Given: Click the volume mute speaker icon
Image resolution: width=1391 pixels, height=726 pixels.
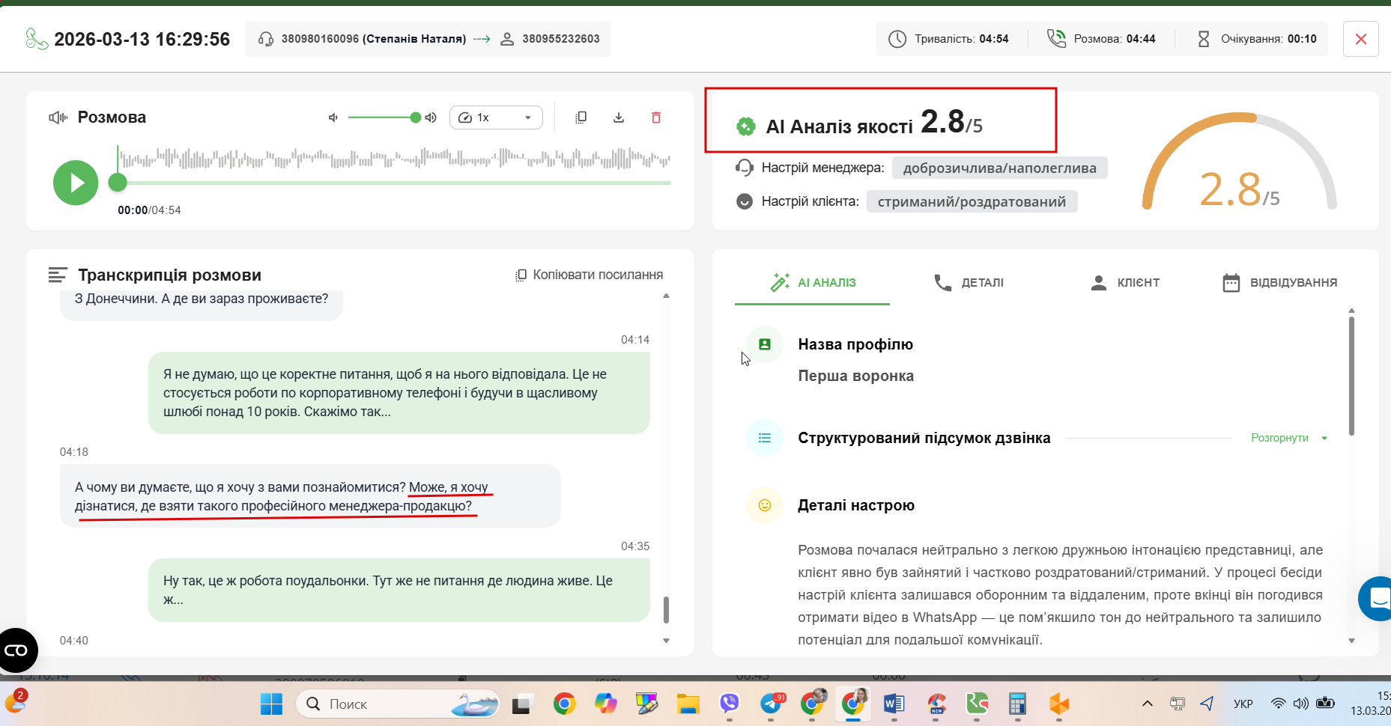Looking at the screenshot, I should coord(333,118).
